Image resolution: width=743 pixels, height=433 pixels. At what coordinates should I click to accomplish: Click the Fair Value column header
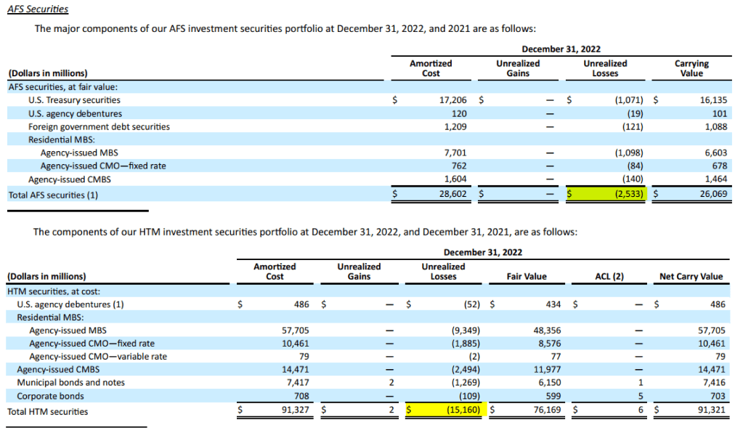pyautogui.click(x=527, y=276)
